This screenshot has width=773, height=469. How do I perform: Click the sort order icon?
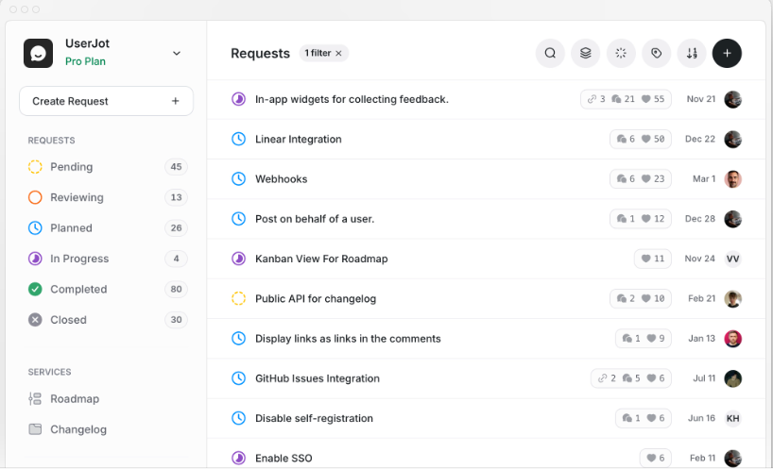pos(692,54)
